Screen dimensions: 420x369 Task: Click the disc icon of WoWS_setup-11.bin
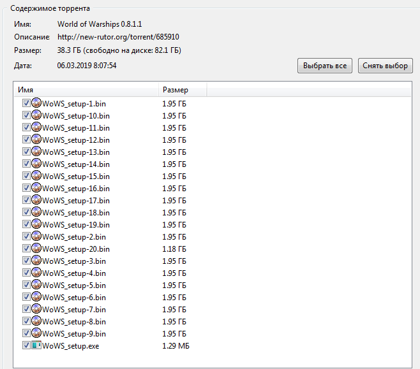click(36, 127)
